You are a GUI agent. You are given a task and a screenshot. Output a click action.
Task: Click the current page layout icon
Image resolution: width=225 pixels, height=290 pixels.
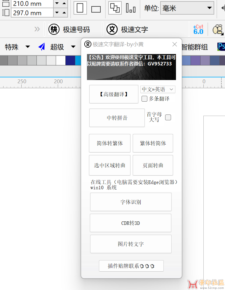pyautogui.click(x=130, y=8)
